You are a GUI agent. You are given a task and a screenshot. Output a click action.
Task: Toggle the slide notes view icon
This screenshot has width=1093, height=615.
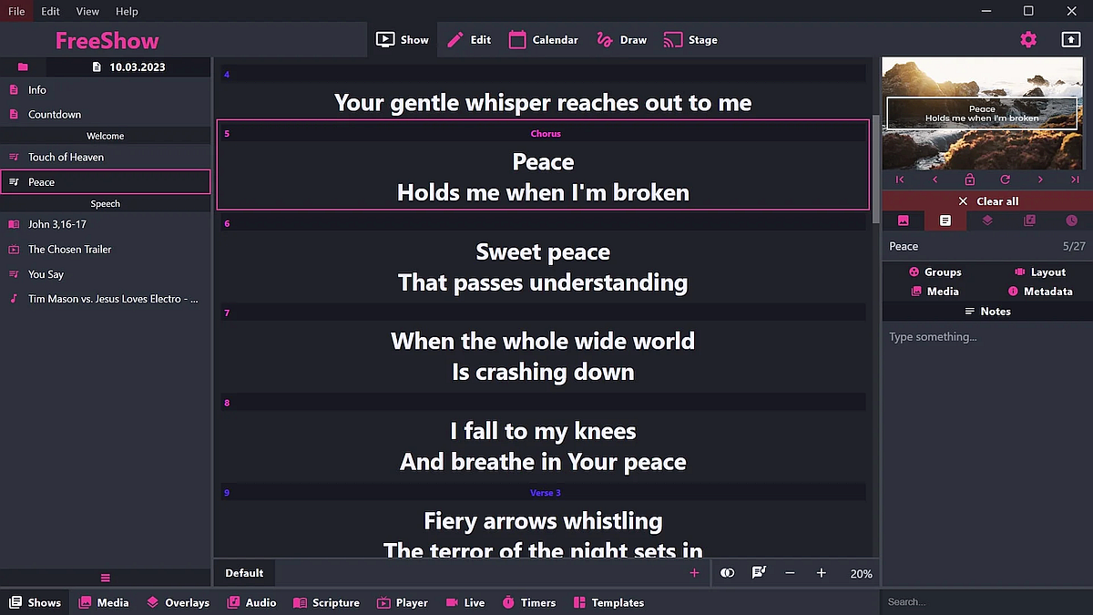pos(759,573)
